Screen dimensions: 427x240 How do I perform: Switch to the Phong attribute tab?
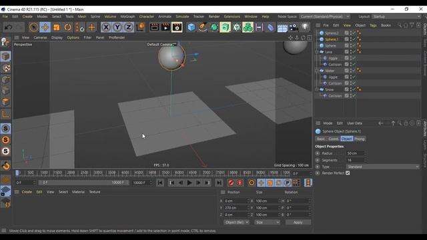(x=359, y=139)
